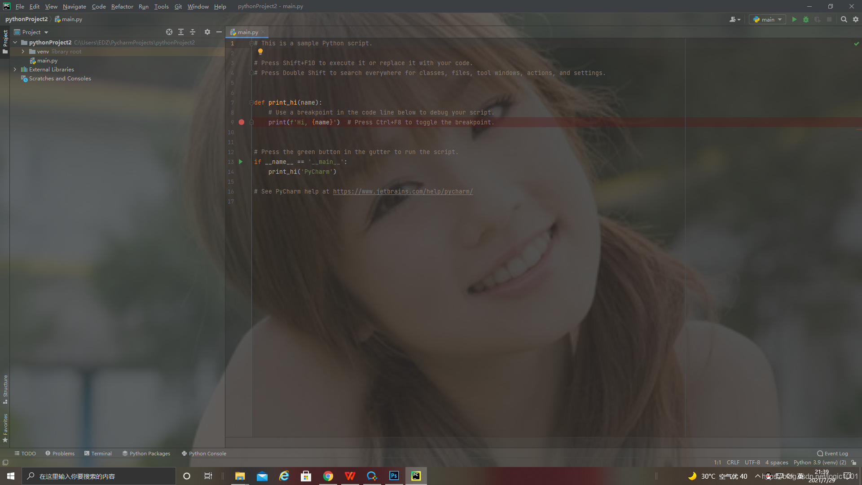Close the main.py editor tab
The height and width of the screenshot is (485, 862).
[x=263, y=32]
